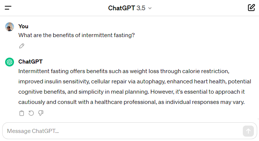
Task: Click the ChatGPT sender name above the response
Action: tap(30, 62)
